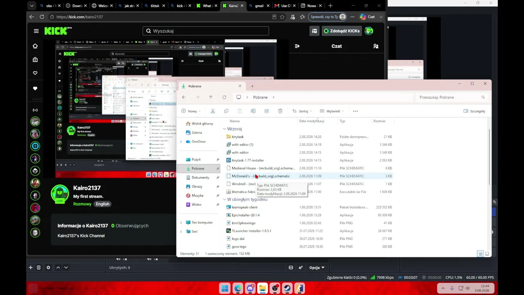Open OBS source properties gear icon

(48, 268)
